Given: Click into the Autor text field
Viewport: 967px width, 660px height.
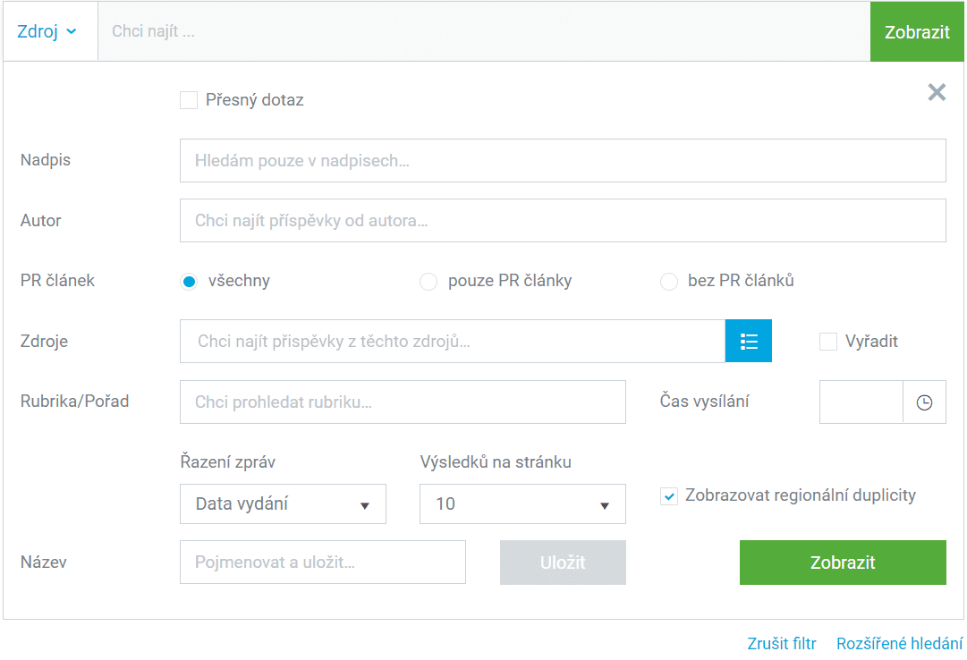Looking at the screenshot, I should click(563, 220).
